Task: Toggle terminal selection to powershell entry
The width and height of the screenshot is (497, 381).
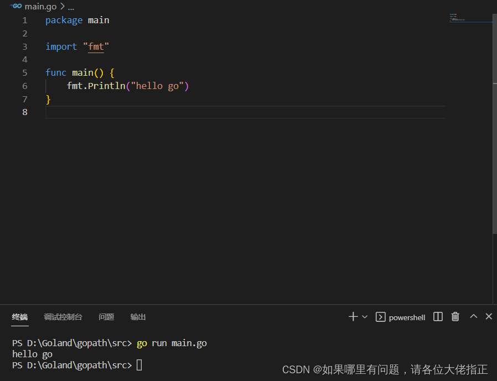Action: [x=407, y=317]
